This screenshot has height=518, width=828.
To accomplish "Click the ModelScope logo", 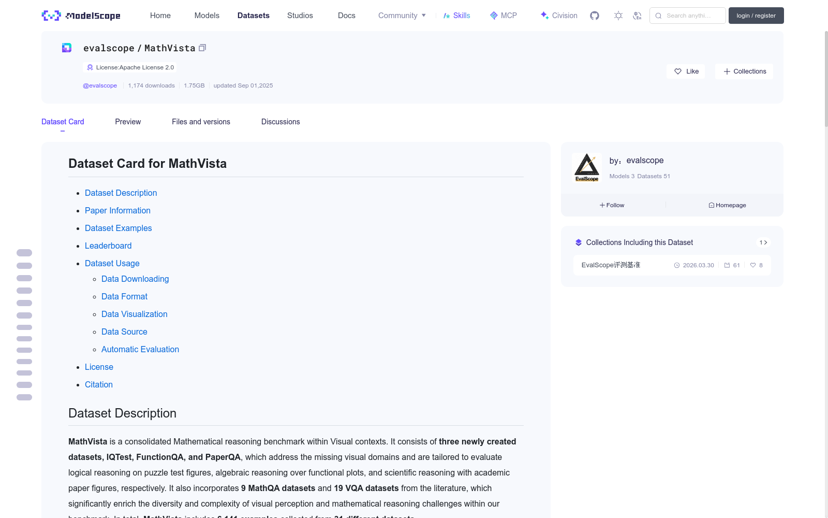I will (x=81, y=16).
